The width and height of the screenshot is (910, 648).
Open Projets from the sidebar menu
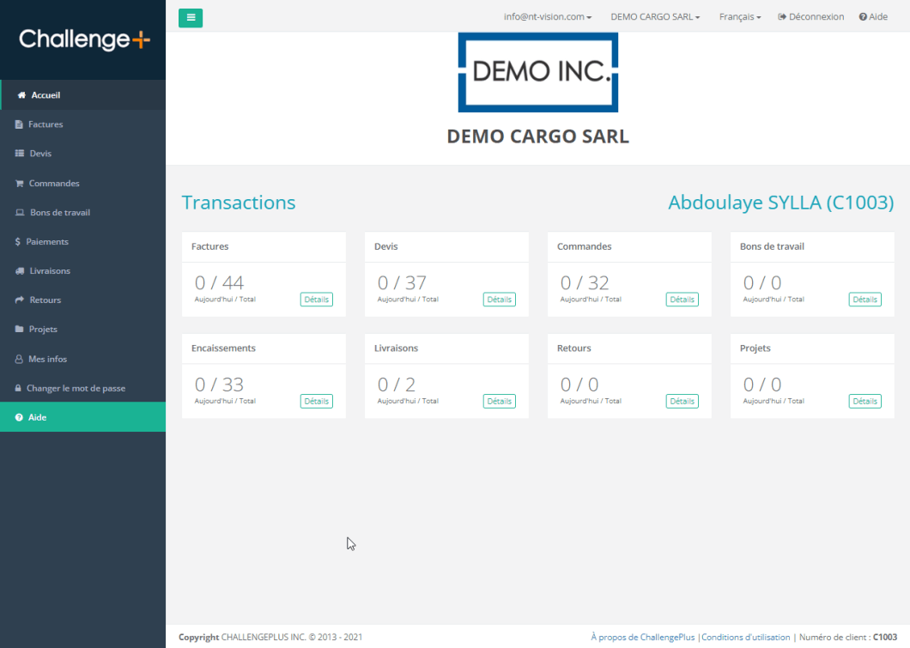click(x=43, y=330)
